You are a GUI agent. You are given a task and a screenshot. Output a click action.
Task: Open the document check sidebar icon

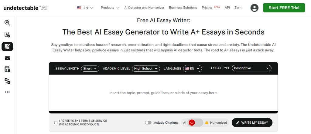click(7, 34)
